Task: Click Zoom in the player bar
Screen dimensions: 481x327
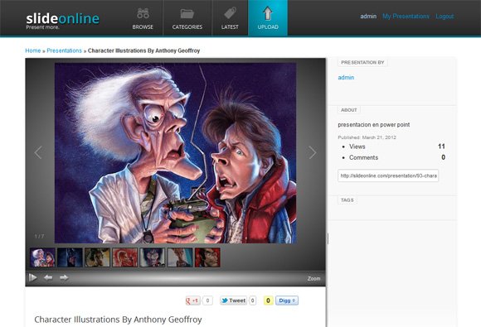Action: click(x=313, y=279)
